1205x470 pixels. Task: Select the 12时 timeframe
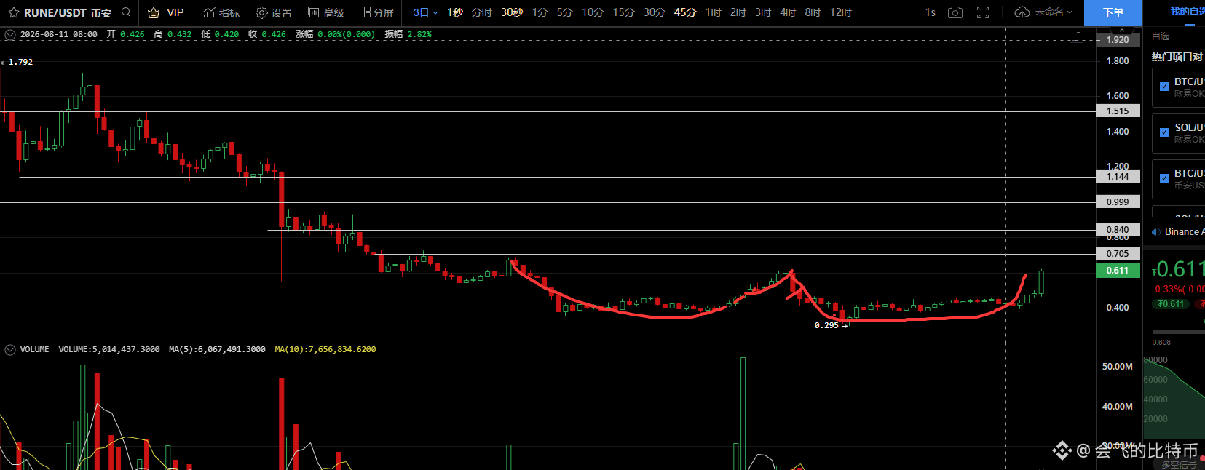[x=841, y=12]
